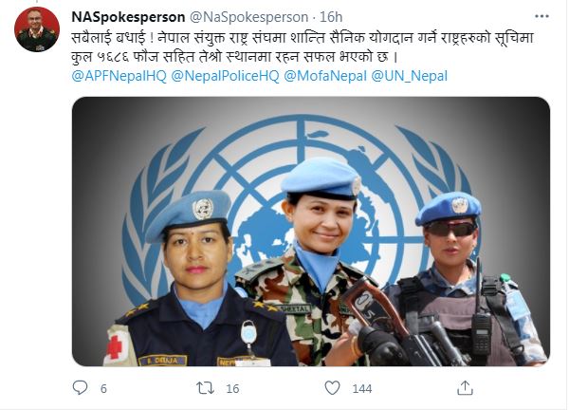Visit the @APFNepalHQ mention
Screen dimensions: 569x410
click(x=119, y=76)
